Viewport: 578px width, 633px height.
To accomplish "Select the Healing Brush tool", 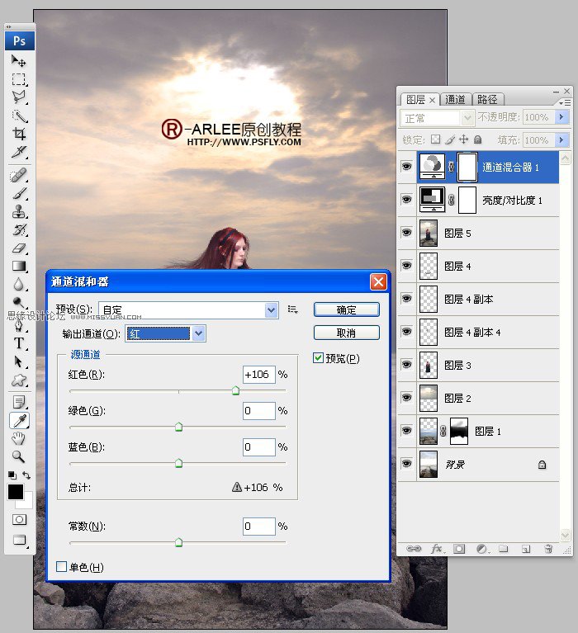I will (x=18, y=176).
